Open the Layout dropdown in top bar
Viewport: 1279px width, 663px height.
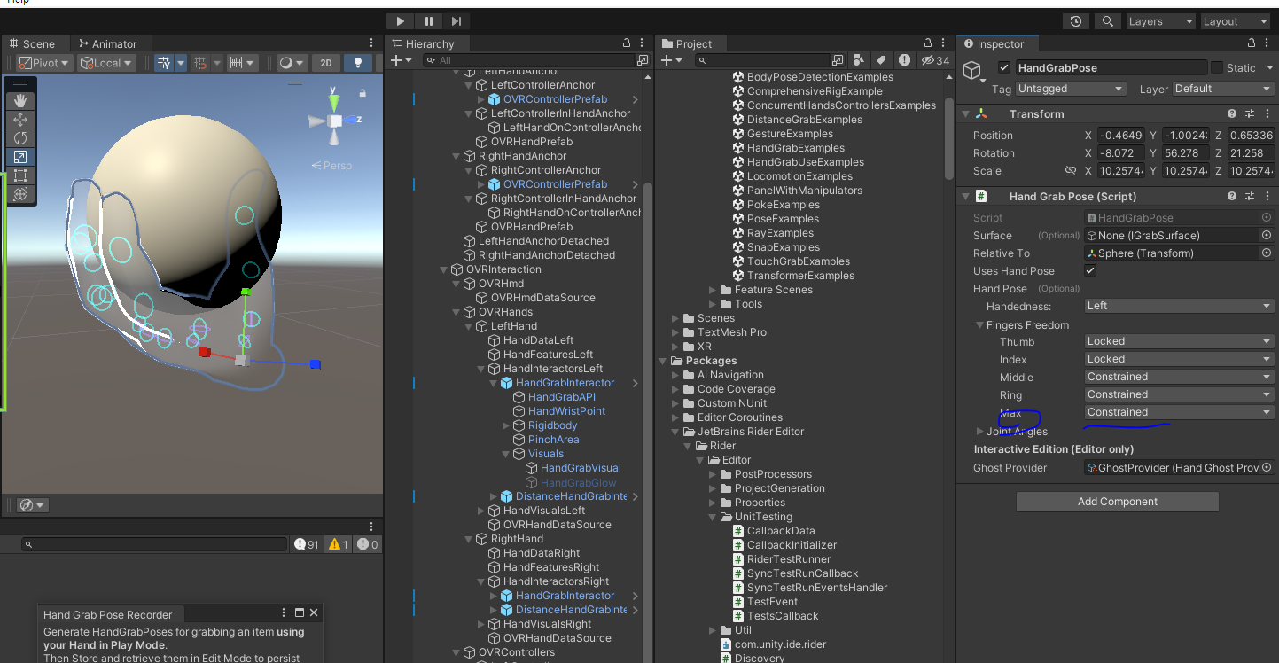click(x=1235, y=21)
